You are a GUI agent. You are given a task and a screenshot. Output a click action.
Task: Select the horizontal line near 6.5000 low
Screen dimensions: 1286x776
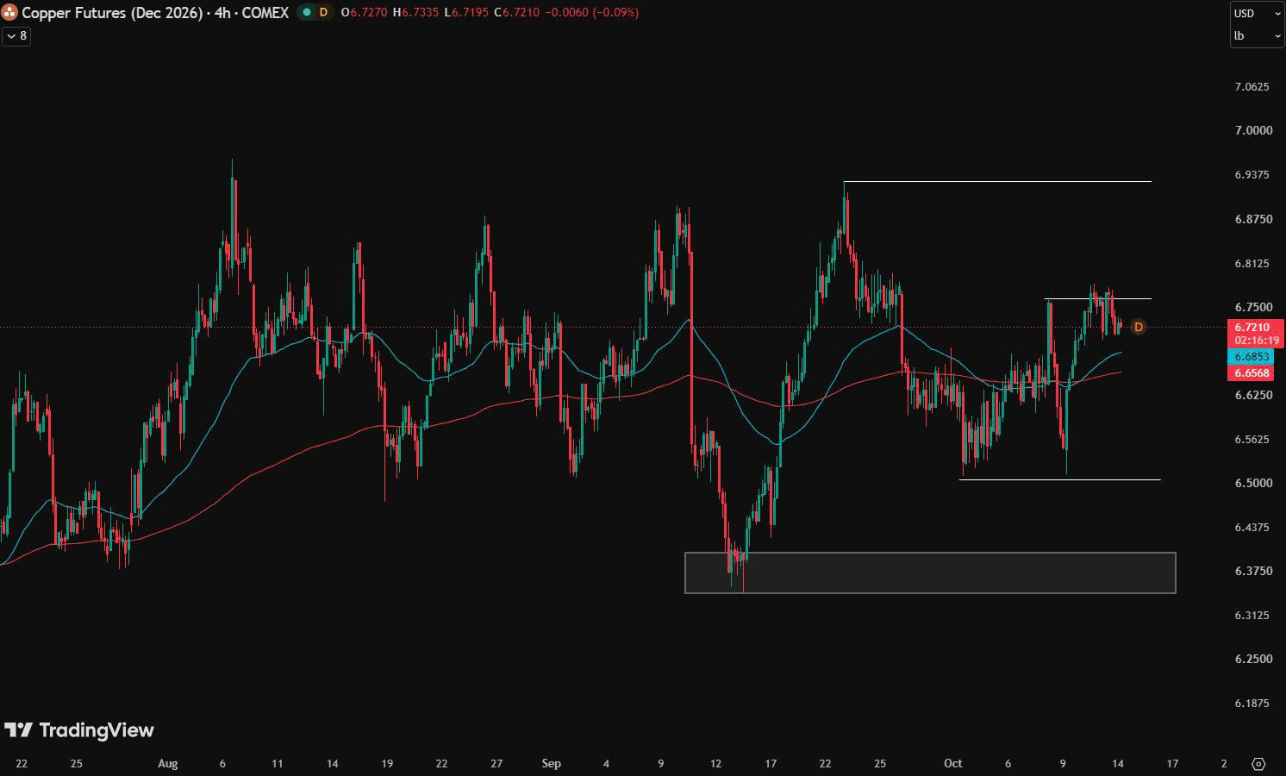click(x=1059, y=479)
